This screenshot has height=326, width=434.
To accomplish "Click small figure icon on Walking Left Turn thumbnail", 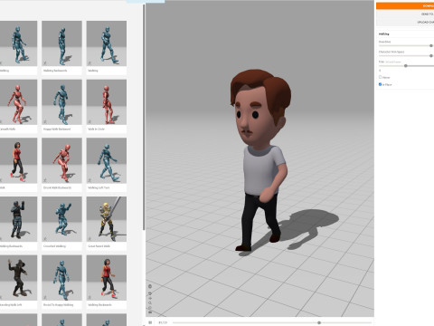I will [90, 180].
